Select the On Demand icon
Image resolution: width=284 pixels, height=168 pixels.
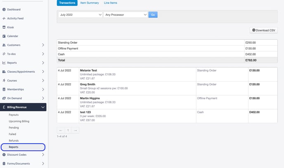pyautogui.click(x=4, y=98)
